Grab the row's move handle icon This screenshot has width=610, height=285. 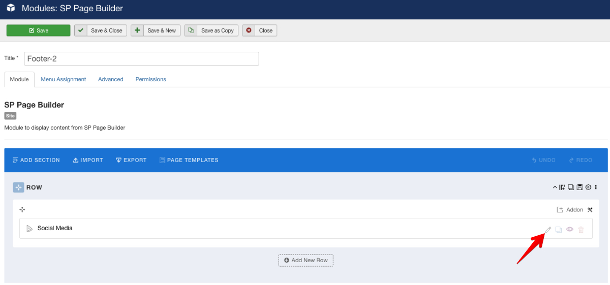pos(19,187)
